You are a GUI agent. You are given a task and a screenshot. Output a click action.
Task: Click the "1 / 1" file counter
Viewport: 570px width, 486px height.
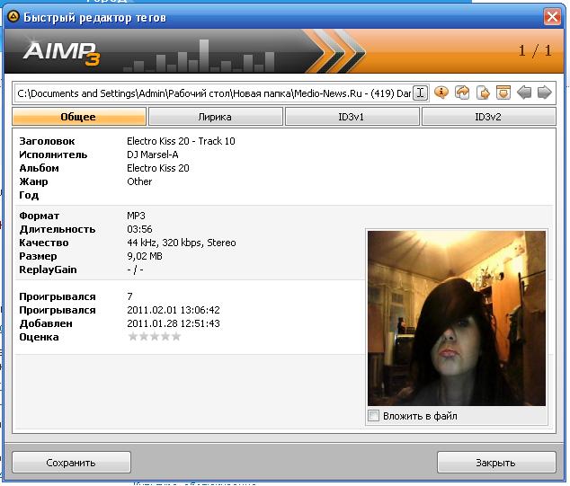(x=535, y=50)
